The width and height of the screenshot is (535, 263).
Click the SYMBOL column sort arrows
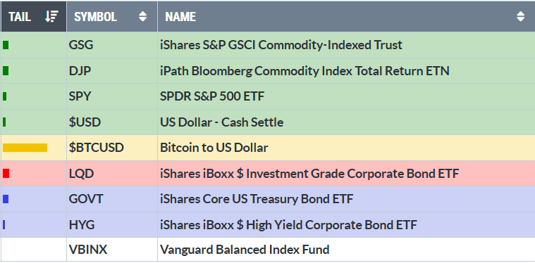click(x=143, y=16)
